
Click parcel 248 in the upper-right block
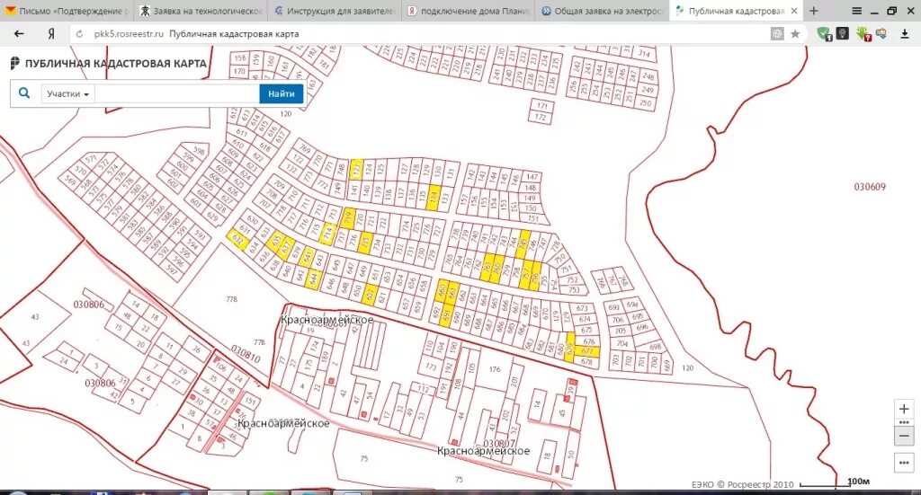pos(648,76)
